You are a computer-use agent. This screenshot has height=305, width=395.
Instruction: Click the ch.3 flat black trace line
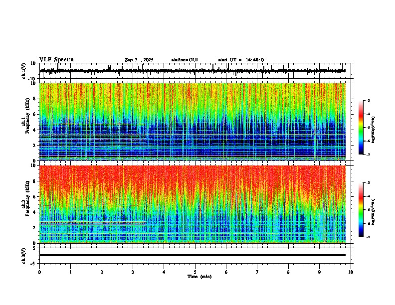tap(193, 255)
